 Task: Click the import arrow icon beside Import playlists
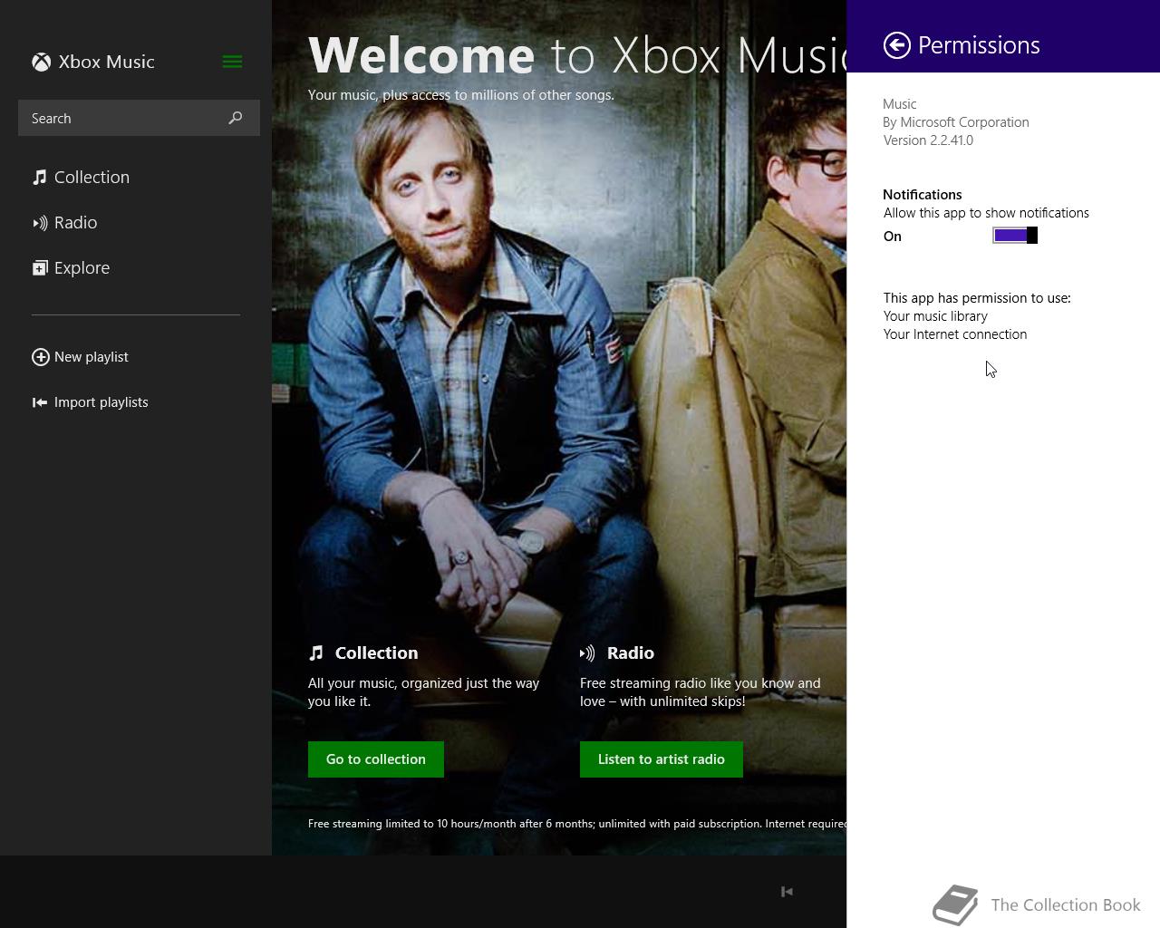[x=40, y=402]
